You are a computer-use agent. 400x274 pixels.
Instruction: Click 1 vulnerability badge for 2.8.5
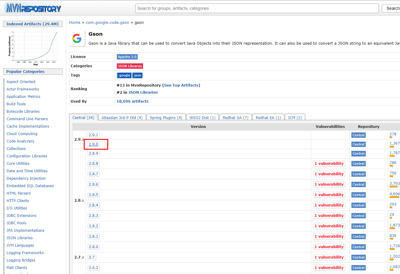click(329, 195)
